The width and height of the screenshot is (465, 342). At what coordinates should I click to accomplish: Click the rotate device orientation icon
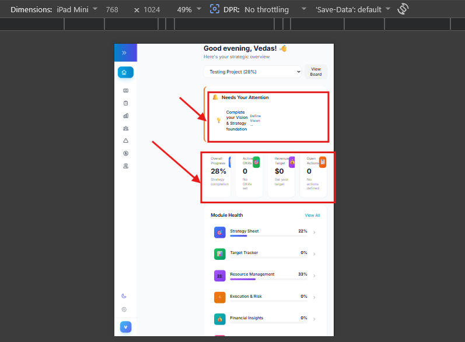[x=403, y=9]
